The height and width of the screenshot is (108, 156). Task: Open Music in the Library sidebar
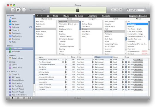pyautogui.click(x=14, y=19)
